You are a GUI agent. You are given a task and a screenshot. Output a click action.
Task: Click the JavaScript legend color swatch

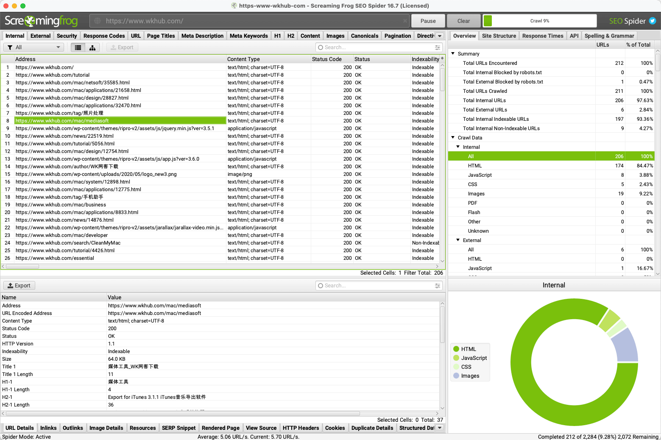[x=456, y=358]
